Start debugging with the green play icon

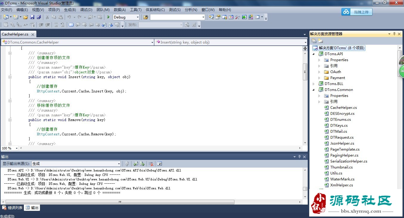click(109, 17)
